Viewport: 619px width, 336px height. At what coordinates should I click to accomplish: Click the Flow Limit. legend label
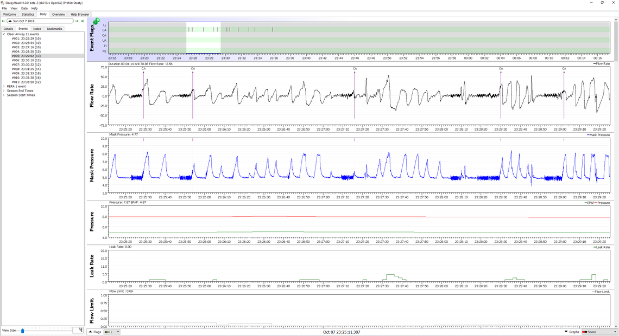[601, 292]
